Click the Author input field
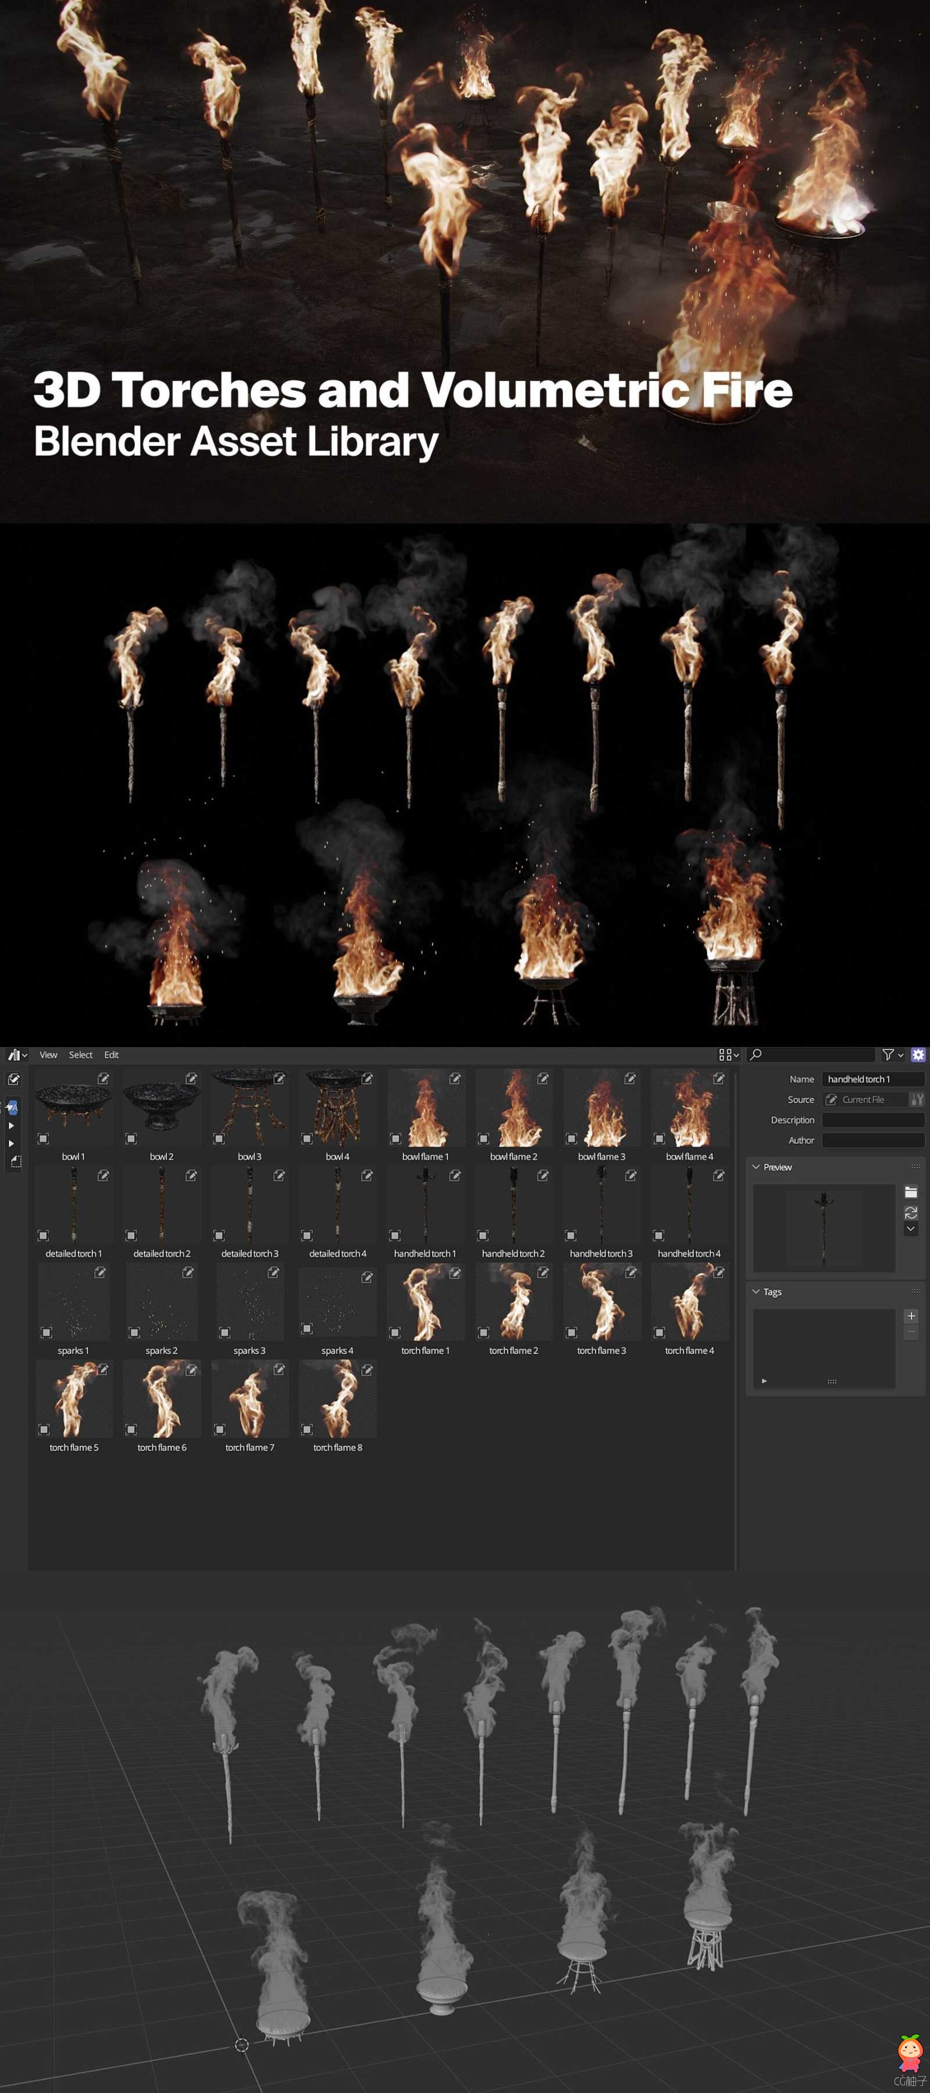Image resolution: width=930 pixels, height=2093 pixels. [x=873, y=1140]
